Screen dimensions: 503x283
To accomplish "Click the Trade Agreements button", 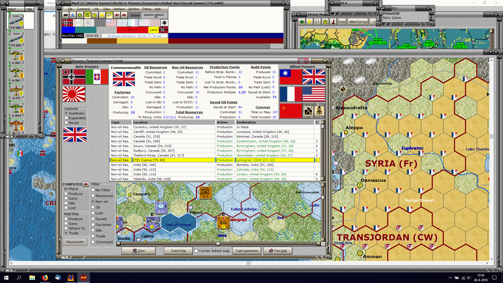I will click(x=247, y=251).
